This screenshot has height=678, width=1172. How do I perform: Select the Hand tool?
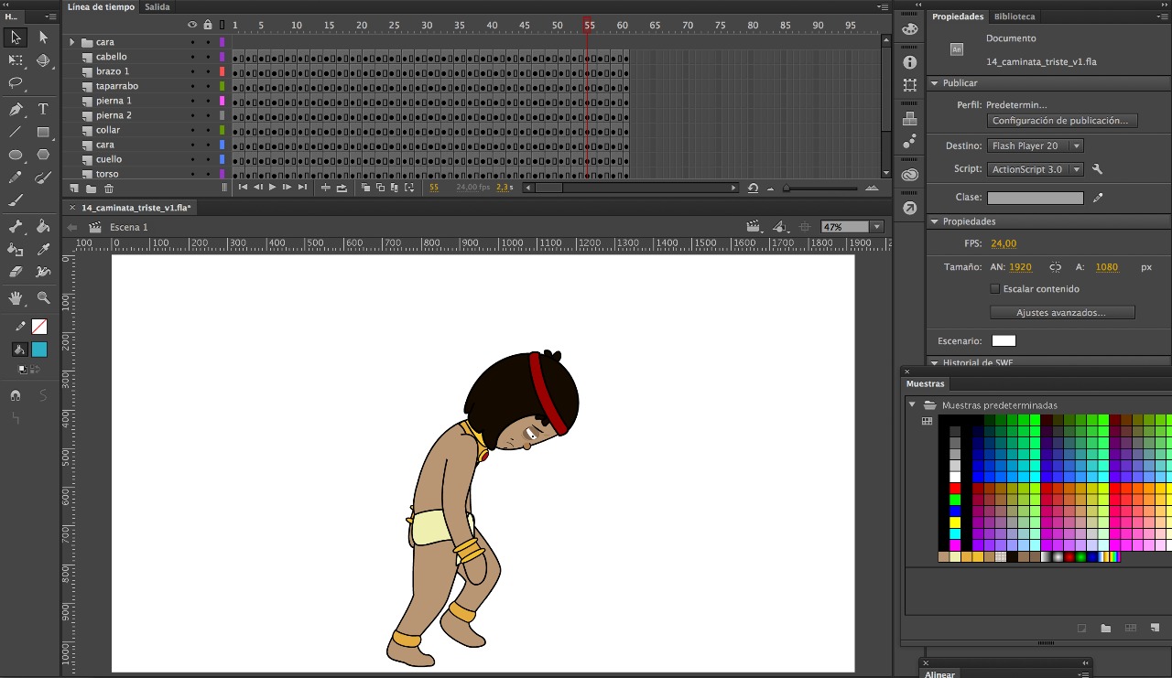click(x=16, y=298)
